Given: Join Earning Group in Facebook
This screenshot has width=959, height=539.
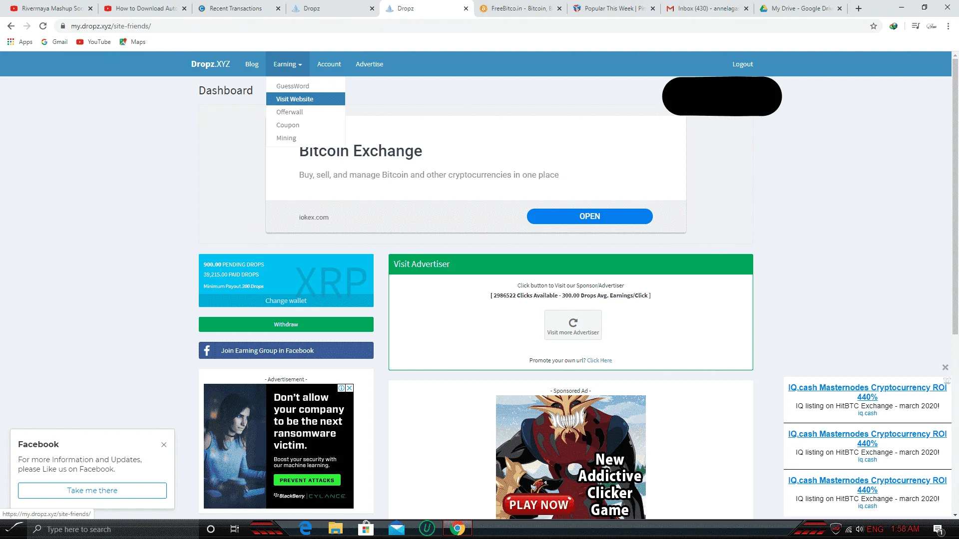Looking at the screenshot, I should [x=286, y=350].
